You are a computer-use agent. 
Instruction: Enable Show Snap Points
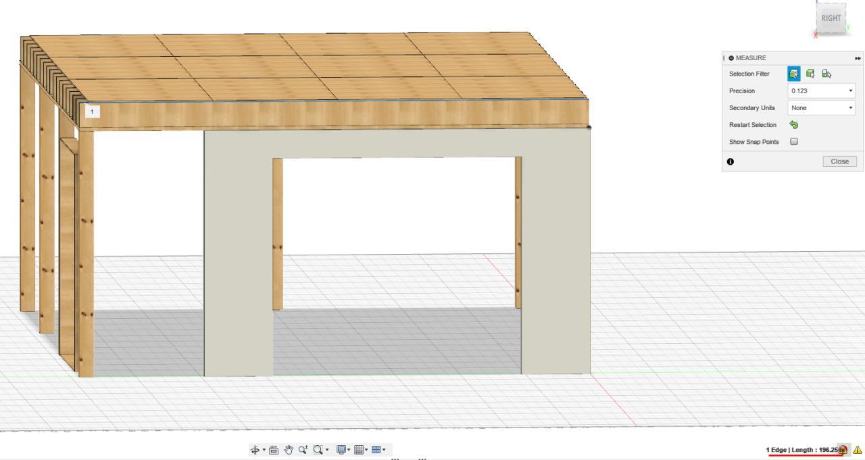[793, 141]
